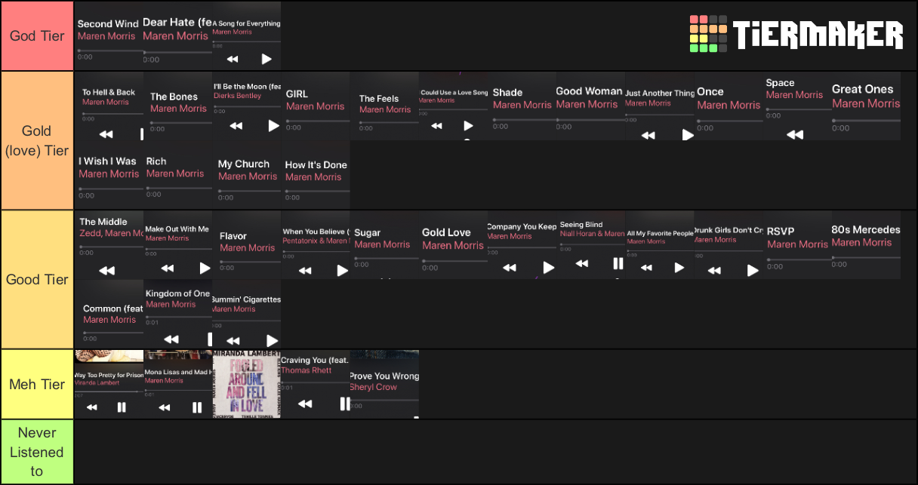Play A Song for Everything tile
Screen dimensions: 918x485
(x=266, y=59)
